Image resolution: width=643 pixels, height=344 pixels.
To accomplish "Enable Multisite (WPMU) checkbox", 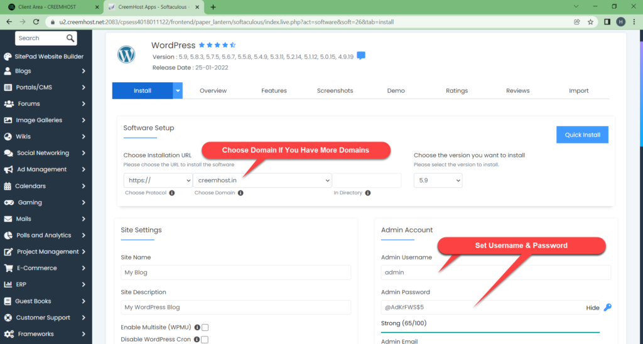I will [205, 327].
